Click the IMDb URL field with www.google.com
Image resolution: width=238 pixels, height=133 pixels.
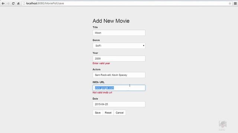pos(119,88)
